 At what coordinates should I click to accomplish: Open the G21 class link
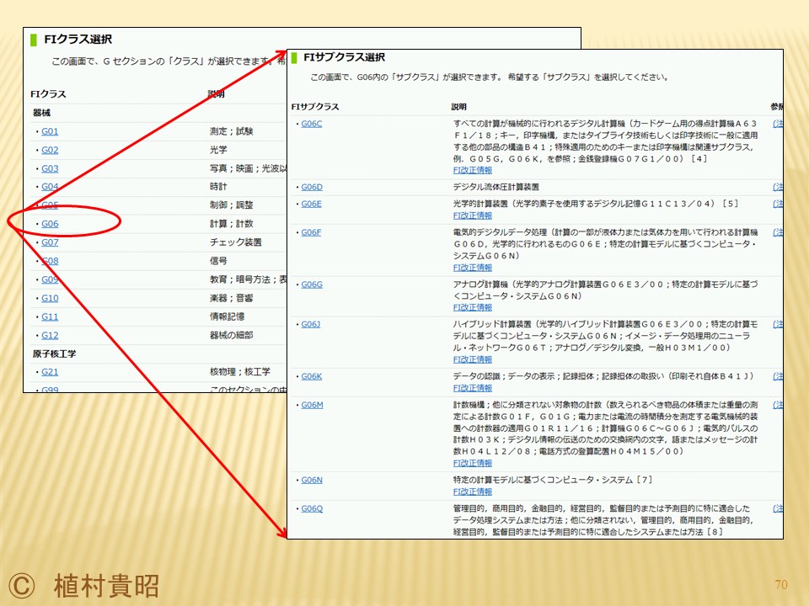(50, 371)
